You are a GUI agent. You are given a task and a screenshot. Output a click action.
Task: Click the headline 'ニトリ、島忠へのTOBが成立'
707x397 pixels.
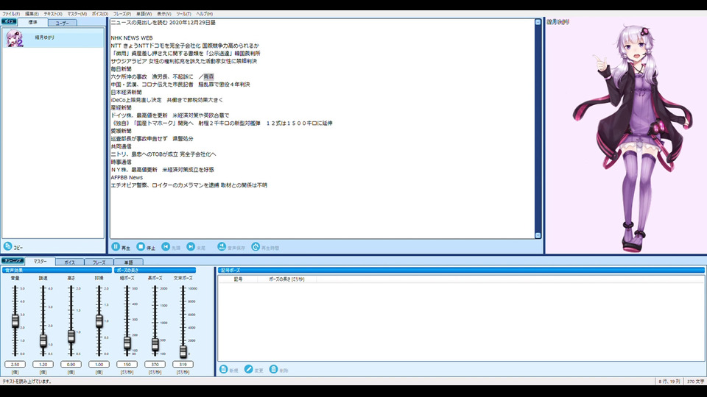click(x=163, y=154)
